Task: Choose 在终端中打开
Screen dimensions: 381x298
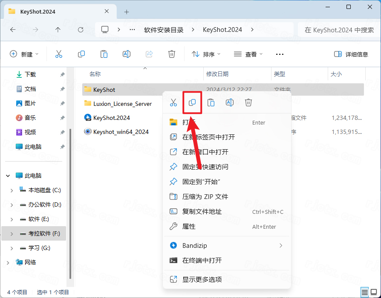Action: 227,260
